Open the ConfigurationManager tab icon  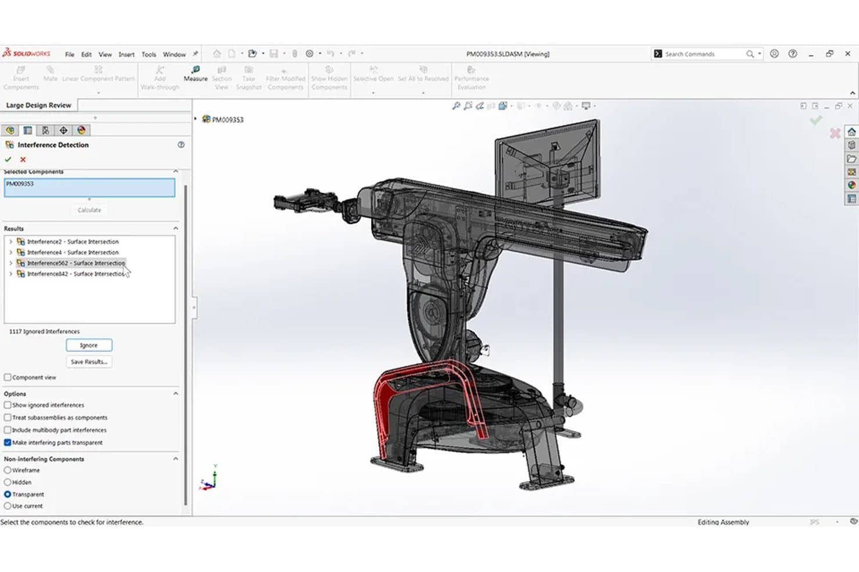pos(45,130)
